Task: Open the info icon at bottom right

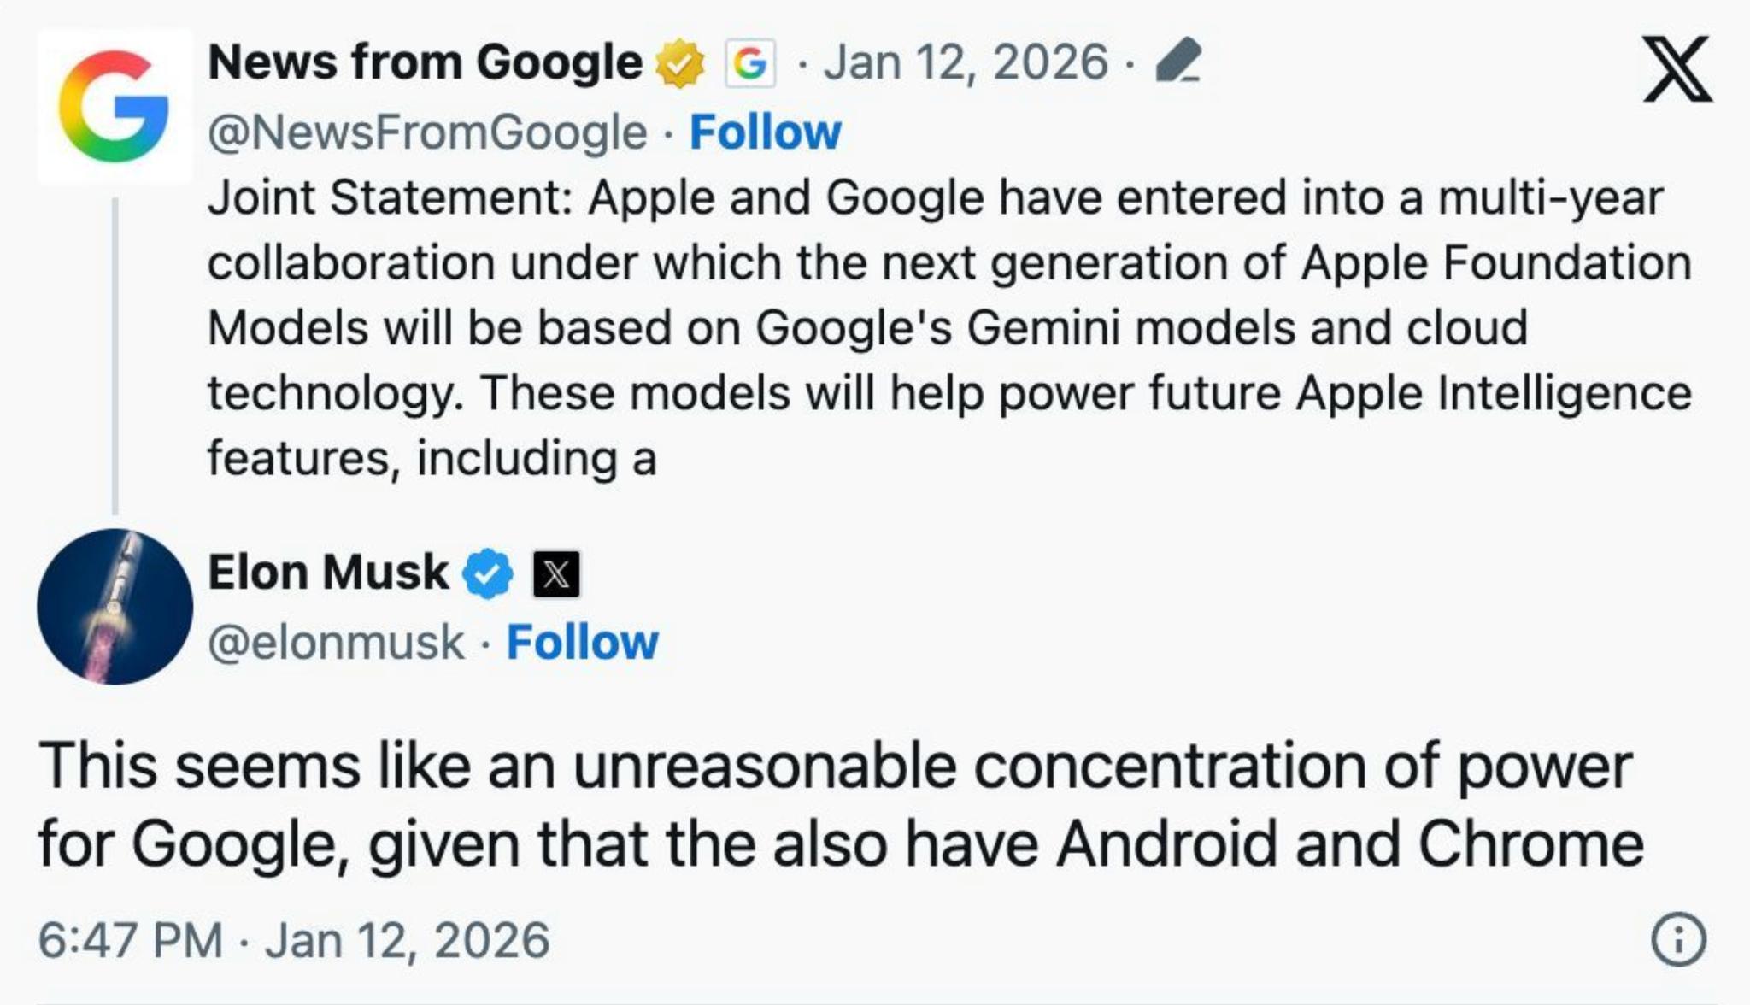Action: click(x=1678, y=940)
